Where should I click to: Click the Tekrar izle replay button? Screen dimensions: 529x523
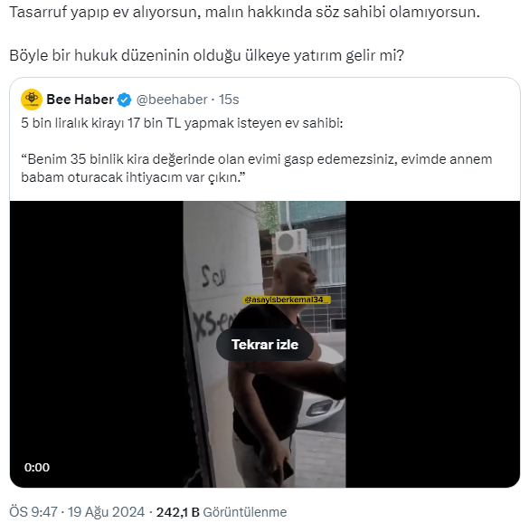pos(265,345)
